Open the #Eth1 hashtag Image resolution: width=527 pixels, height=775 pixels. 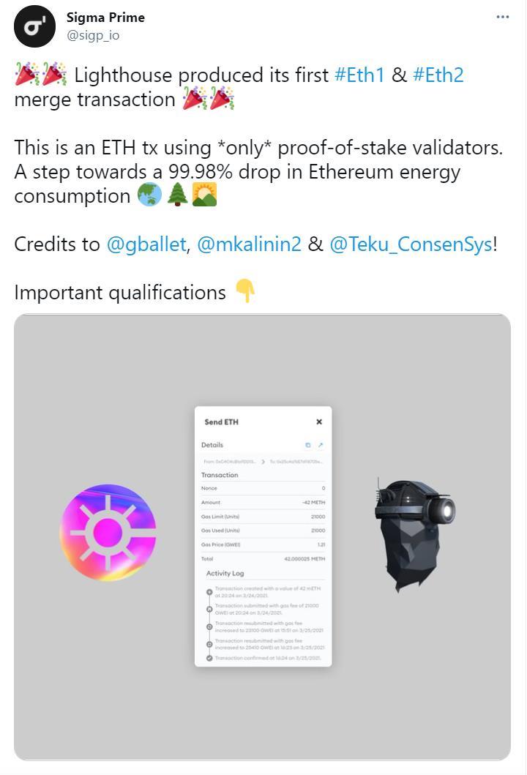point(359,75)
